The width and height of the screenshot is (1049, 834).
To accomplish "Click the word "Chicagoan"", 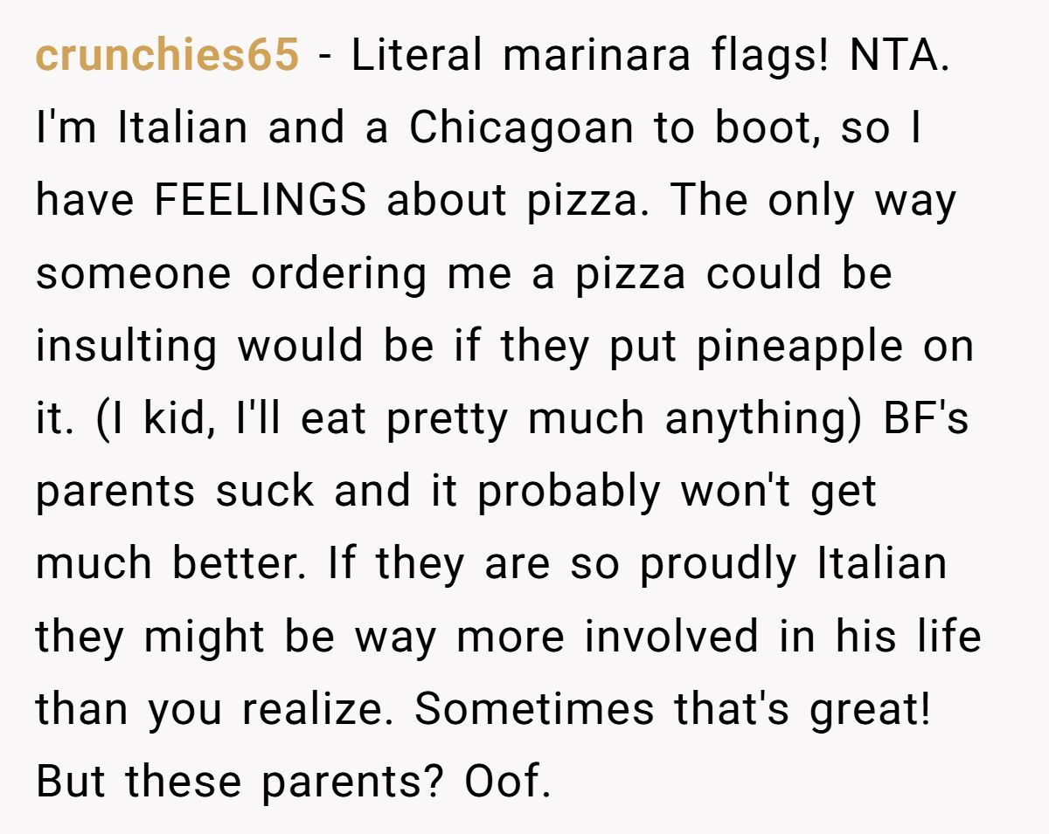I will [x=521, y=128].
